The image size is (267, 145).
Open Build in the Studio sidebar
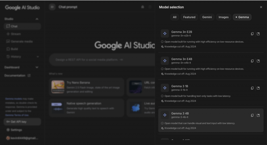click(x=22, y=49)
